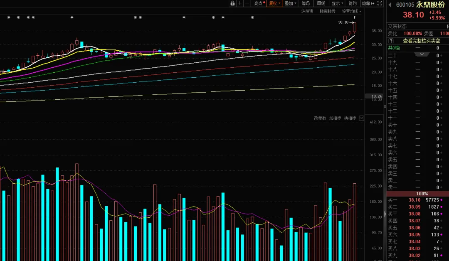Click the first star marker above chart
This screenshot has height=261, width=449.
[x=9, y=17]
